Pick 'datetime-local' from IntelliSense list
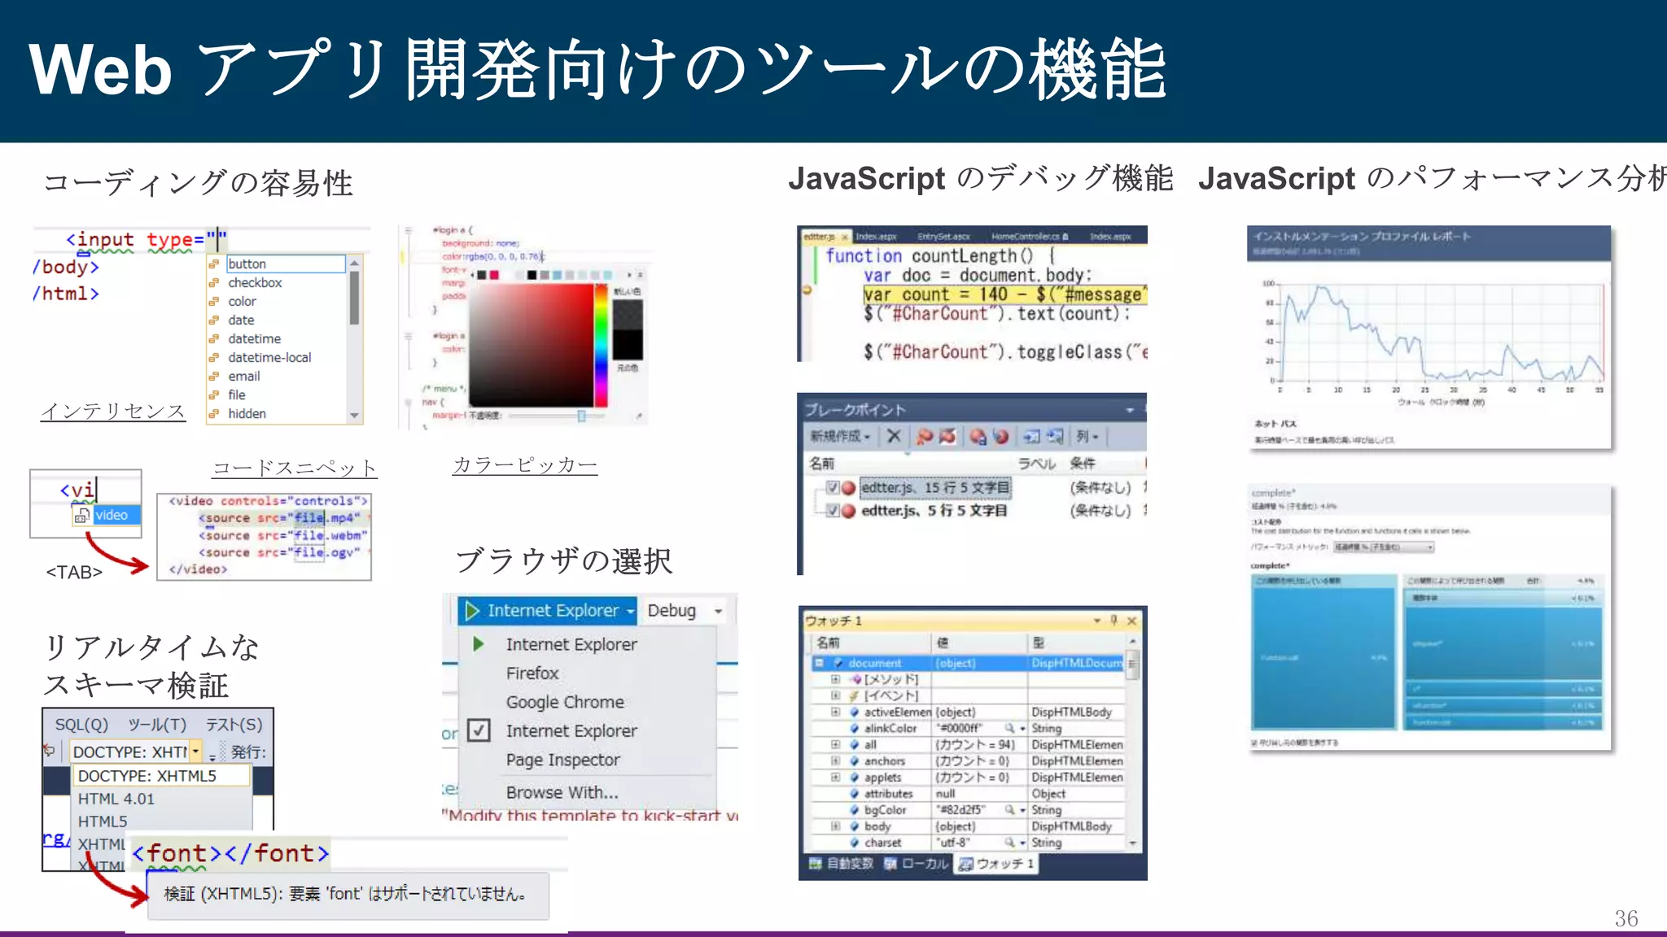Viewport: 1667px width, 937px height. (269, 357)
